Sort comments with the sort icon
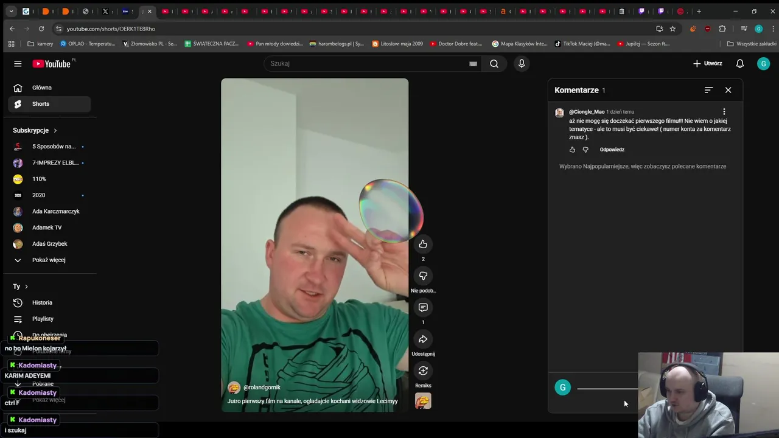Viewport: 779px width, 438px height. pyautogui.click(x=708, y=90)
